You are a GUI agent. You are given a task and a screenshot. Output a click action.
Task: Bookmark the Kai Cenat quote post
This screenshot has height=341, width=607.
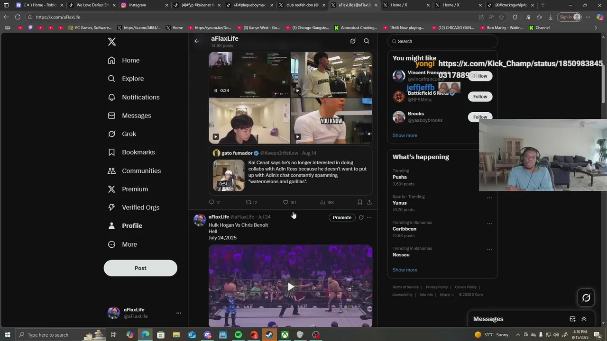359,202
